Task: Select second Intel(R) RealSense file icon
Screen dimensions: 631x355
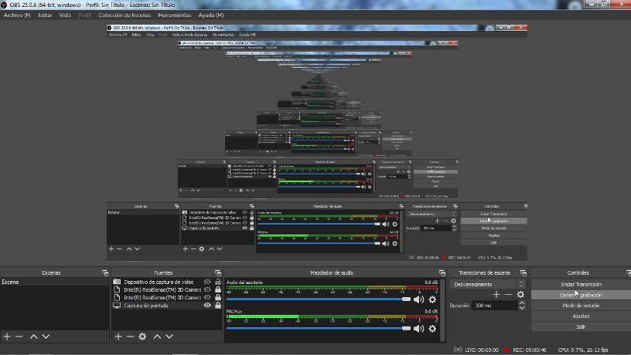Action: (x=117, y=298)
